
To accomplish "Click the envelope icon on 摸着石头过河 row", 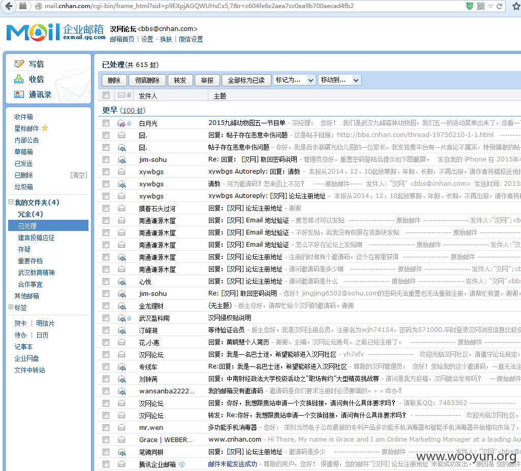I will pyautogui.click(x=121, y=208).
